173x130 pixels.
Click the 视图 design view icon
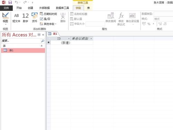[x=6, y=16]
